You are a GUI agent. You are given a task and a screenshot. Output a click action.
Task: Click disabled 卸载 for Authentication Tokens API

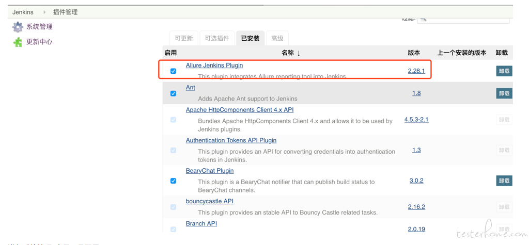click(x=504, y=150)
